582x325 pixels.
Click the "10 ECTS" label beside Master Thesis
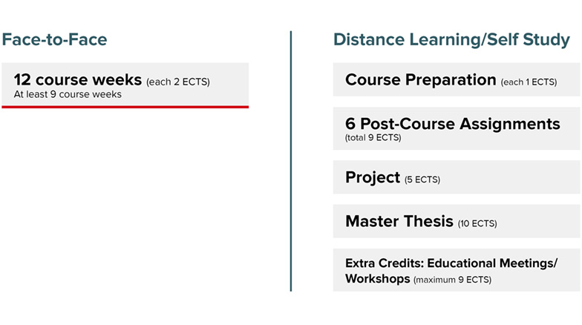click(x=477, y=223)
